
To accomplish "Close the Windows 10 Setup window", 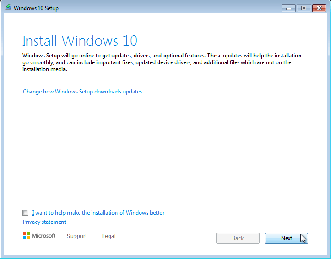I will (x=319, y=8).
